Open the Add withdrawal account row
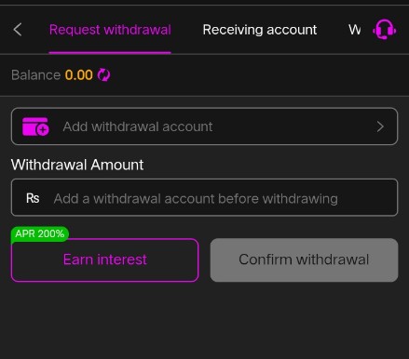 (204, 126)
